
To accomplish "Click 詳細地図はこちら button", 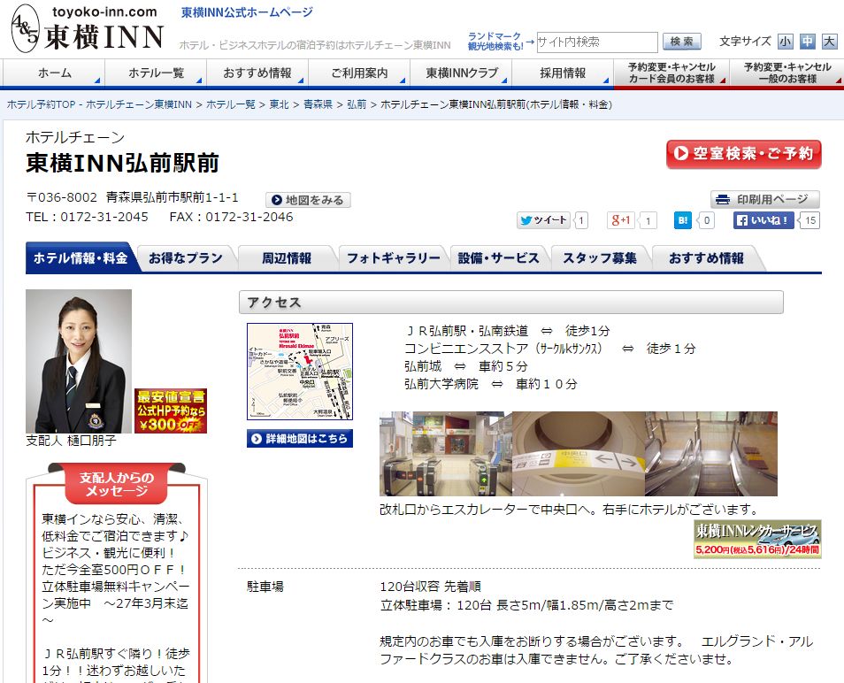I will [x=300, y=439].
